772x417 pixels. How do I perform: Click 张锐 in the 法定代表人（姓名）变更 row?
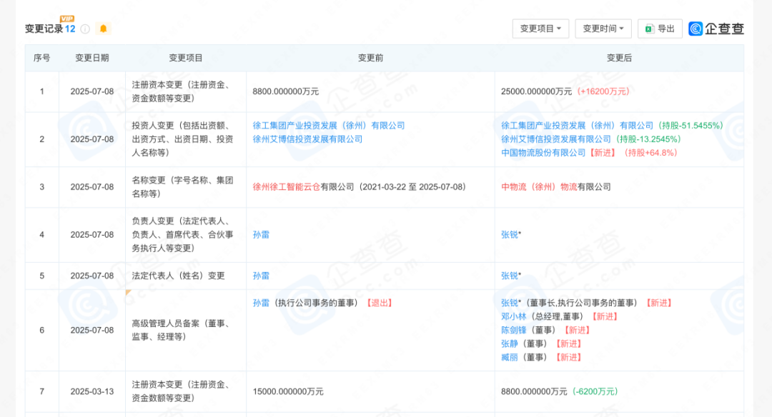[x=510, y=276]
